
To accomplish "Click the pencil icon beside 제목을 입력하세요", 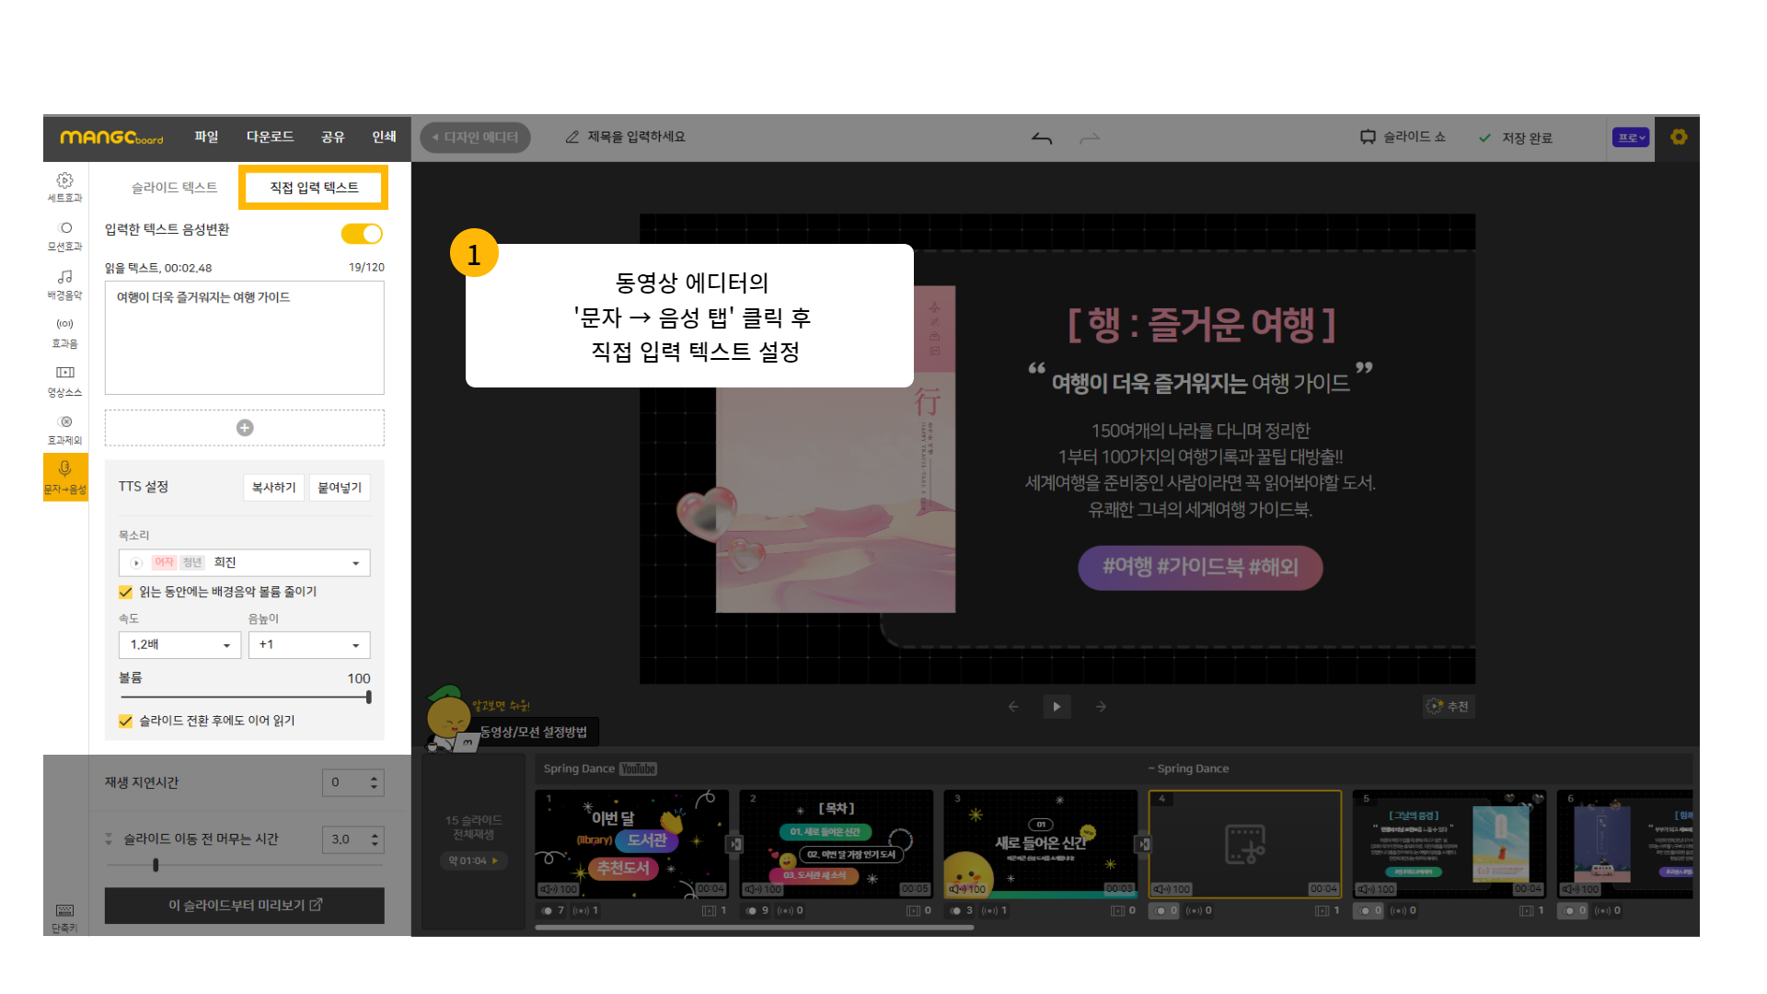I will pyautogui.click(x=572, y=137).
